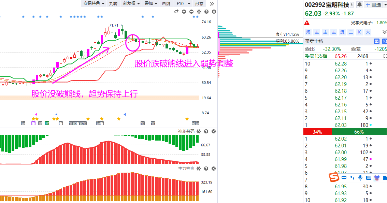Open help icon for 主力控盘 indicator
This screenshot has height=203, width=387.
pyautogui.click(x=206, y=169)
